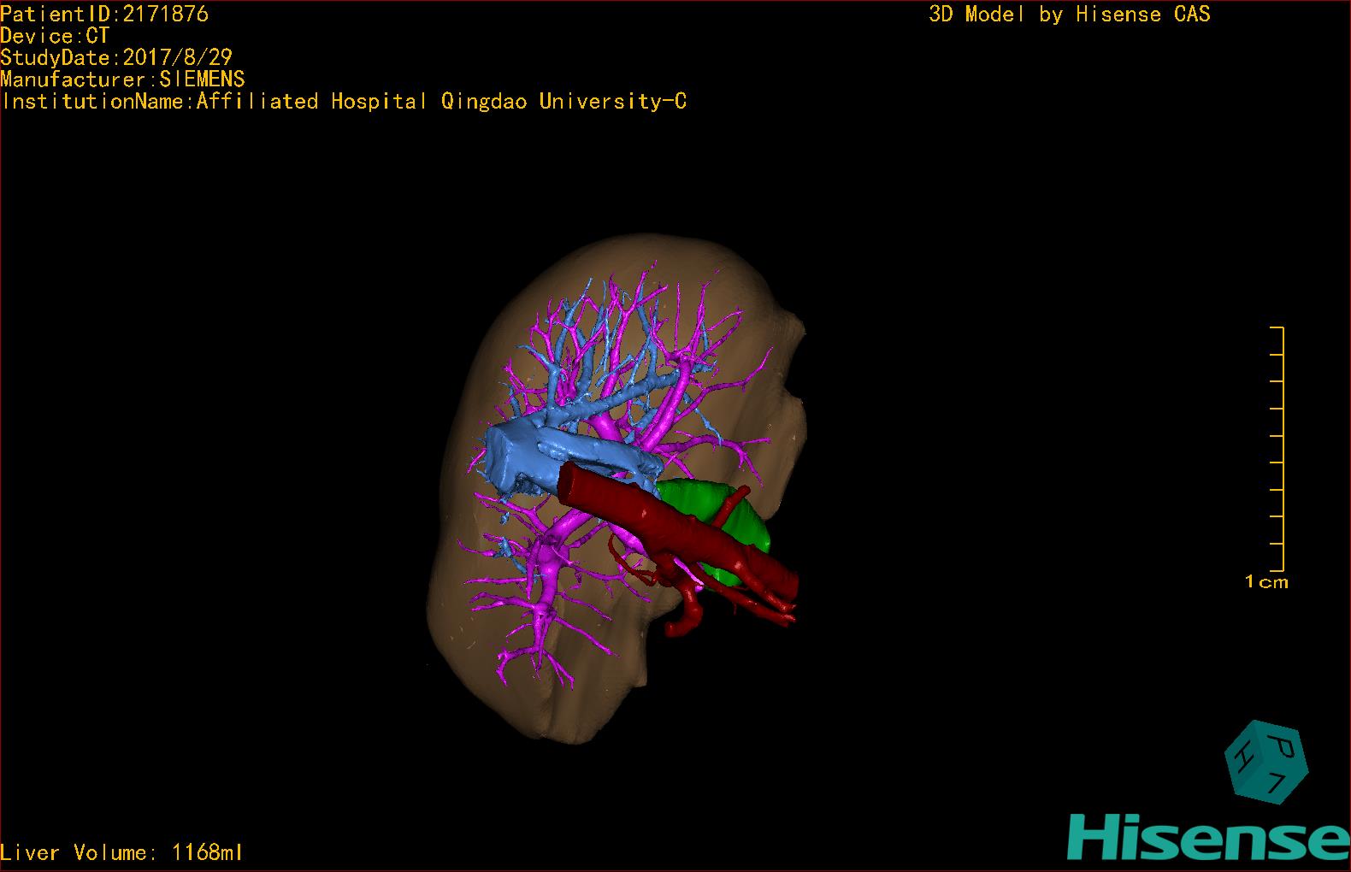Click the "Device:CT" line

click(x=55, y=36)
